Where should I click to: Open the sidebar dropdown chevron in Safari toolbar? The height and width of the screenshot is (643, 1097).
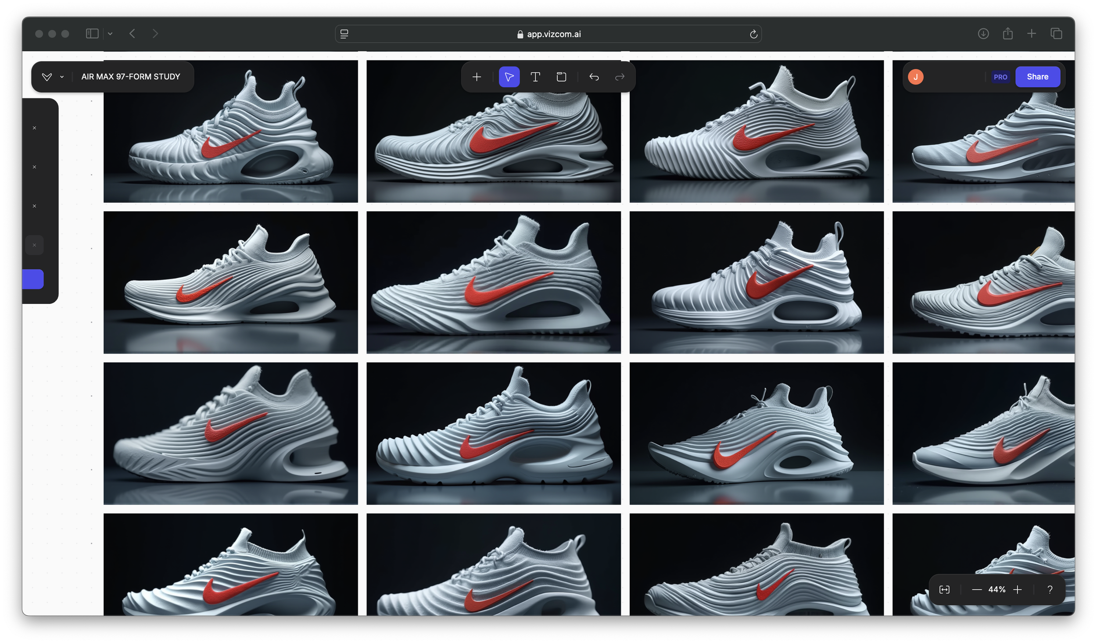click(x=110, y=34)
